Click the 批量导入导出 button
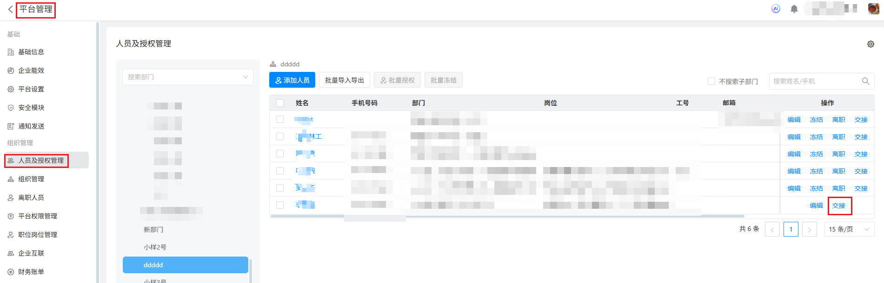This screenshot has width=884, height=283. coord(344,80)
